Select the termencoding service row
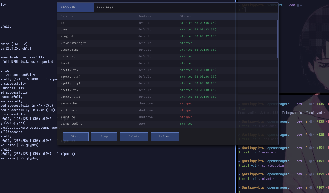The height and width of the screenshot is (193, 329). coord(167,124)
